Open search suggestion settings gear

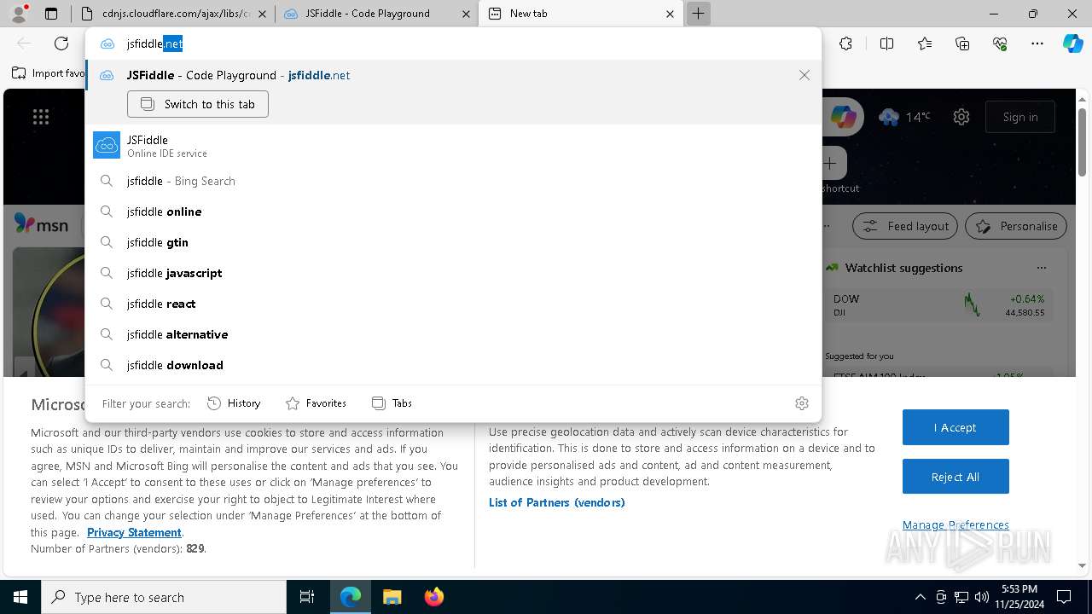[802, 403]
